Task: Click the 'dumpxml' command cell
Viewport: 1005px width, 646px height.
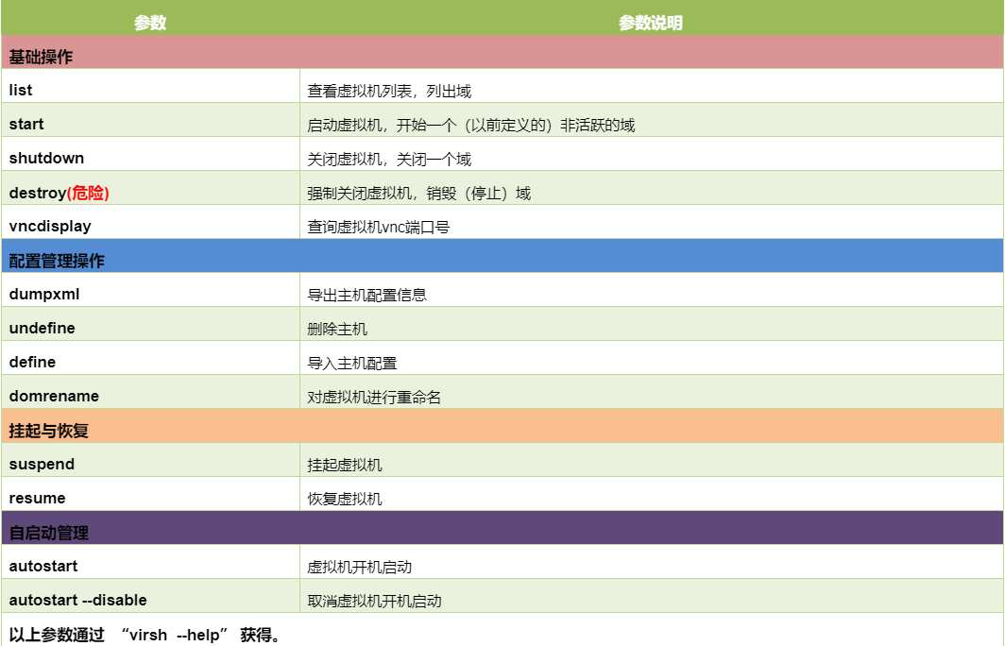Action: click(x=150, y=290)
